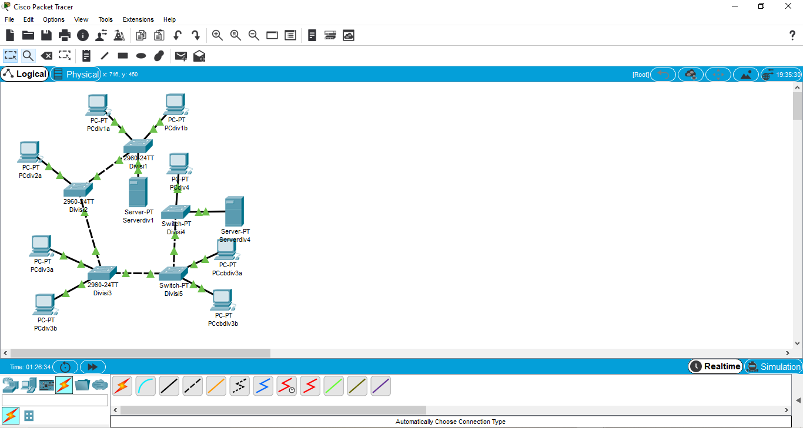Create a new file with New icon

point(10,35)
